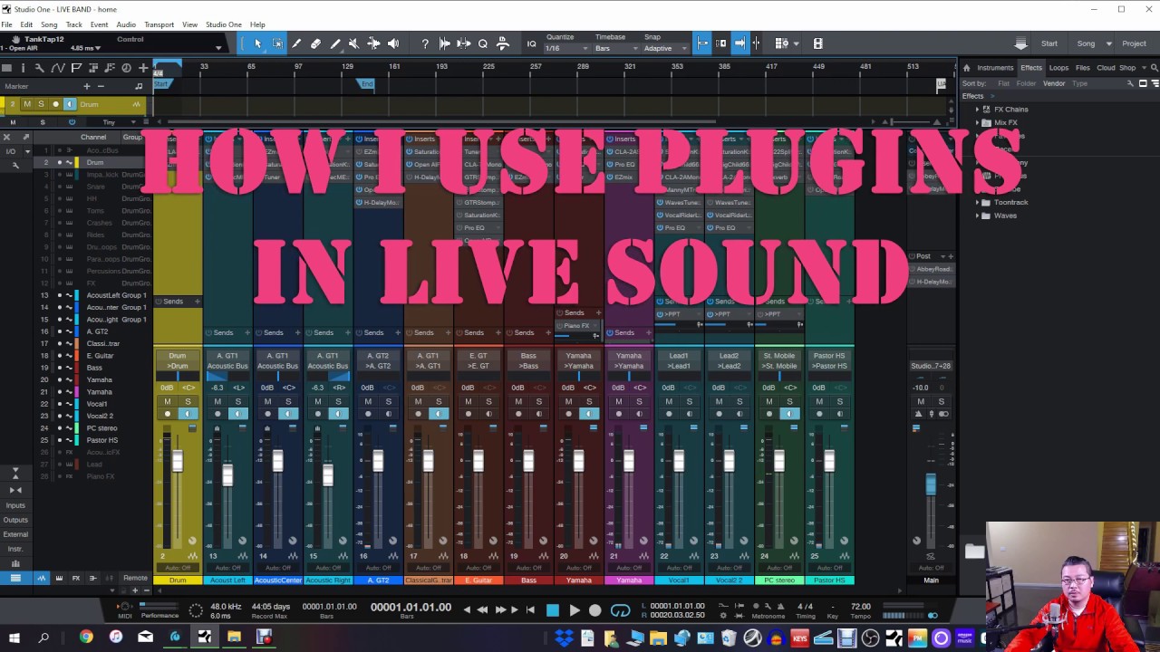Viewport: 1160px width, 652px height.
Task: Mute the Drum channel
Action: (167, 401)
